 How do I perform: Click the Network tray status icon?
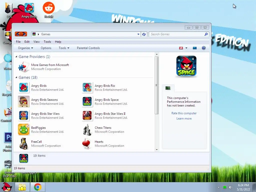click(225, 187)
